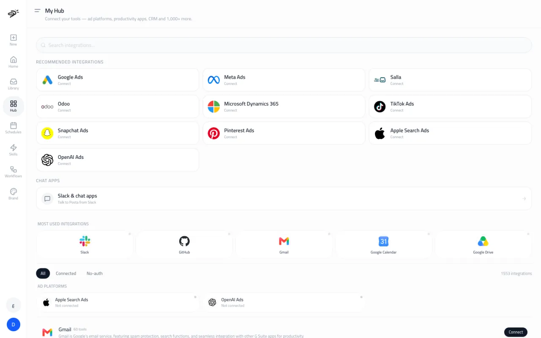The image size is (541, 338).
Task: Select the Hub sidebar icon
Action: coord(14,106)
